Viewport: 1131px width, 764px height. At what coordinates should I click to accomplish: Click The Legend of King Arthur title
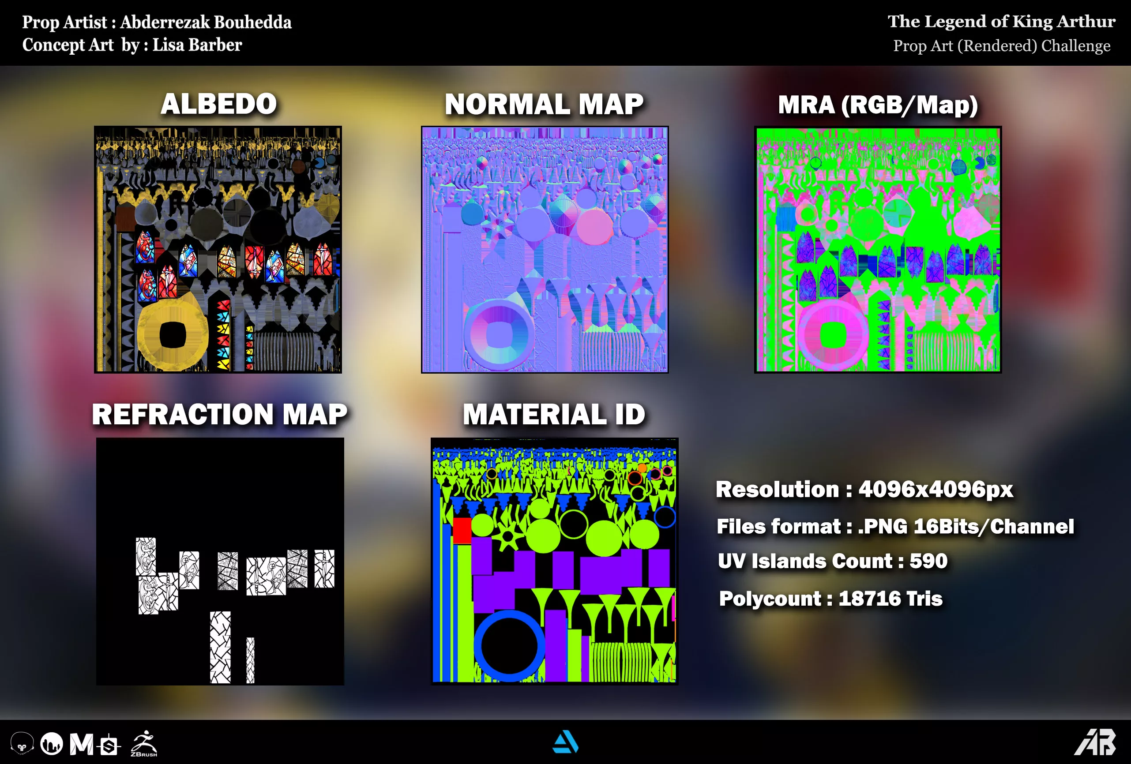click(x=1001, y=22)
